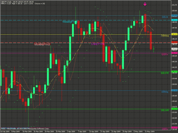Click the DailyPivot line label
The image size is (178, 133).
[98, 44]
